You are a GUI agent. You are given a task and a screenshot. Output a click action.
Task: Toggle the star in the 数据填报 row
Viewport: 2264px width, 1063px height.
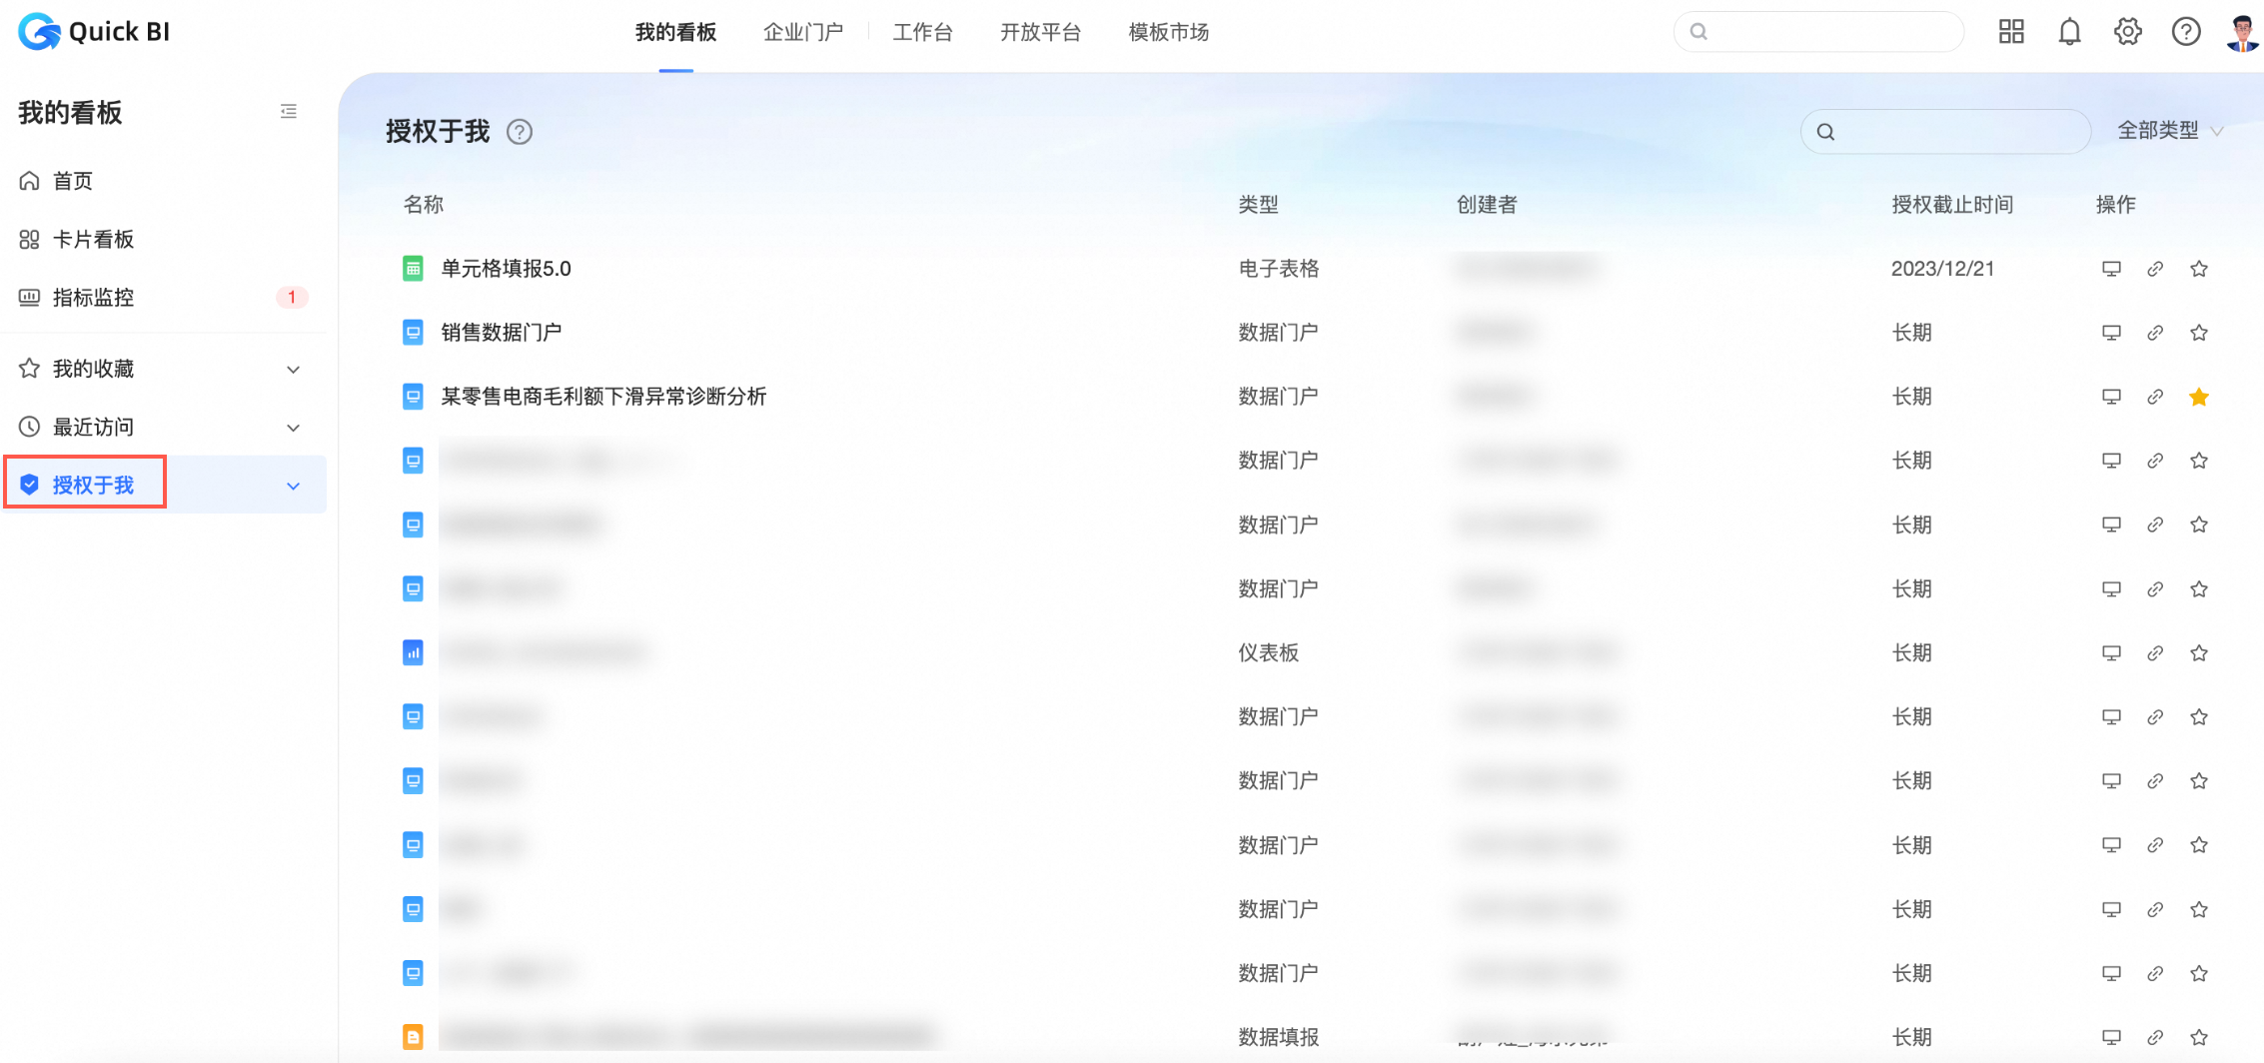pos(2199,1037)
